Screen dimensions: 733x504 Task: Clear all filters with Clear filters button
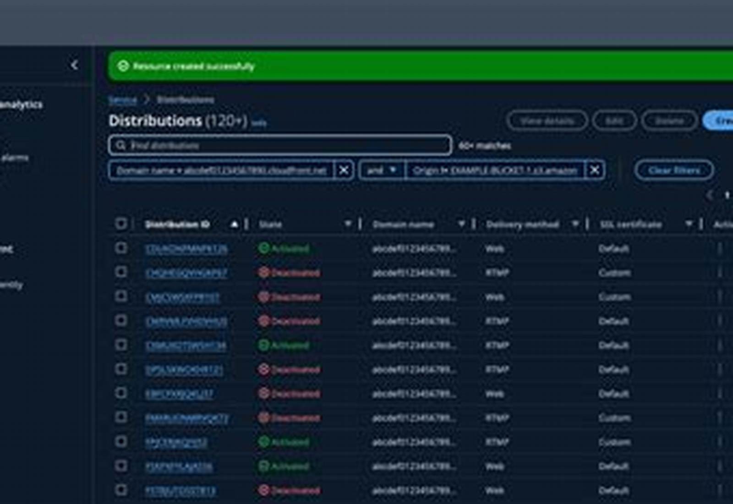[x=674, y=170]
